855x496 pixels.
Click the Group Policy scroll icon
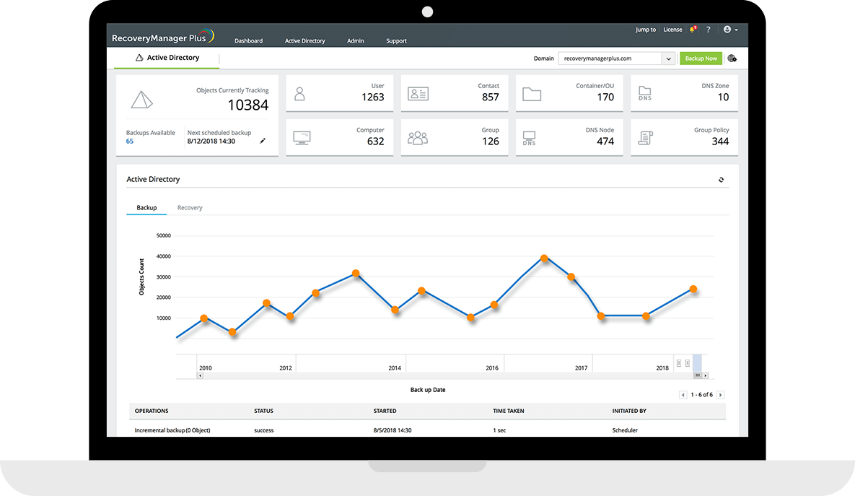click(x=646, y=138)
